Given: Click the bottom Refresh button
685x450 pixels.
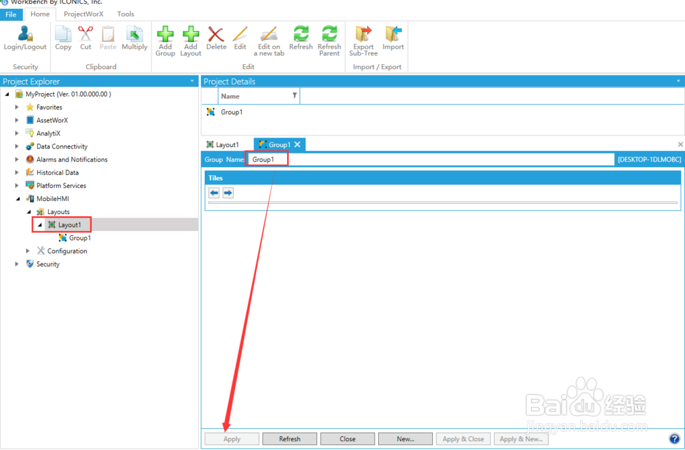Looking at the screenshot, I should [290, 438].
